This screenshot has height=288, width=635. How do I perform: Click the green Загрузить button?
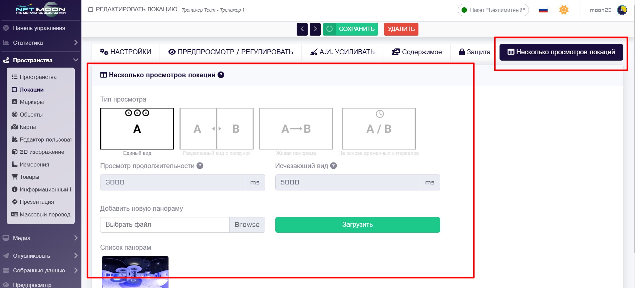pos(357,225)
